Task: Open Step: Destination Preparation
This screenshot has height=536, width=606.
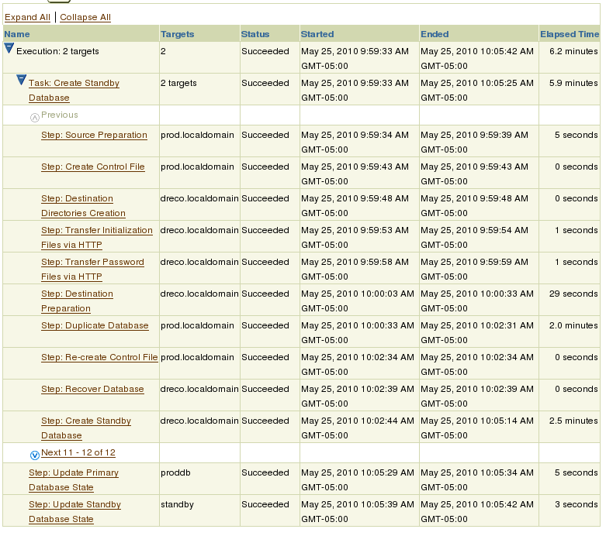Action: [x=78, y=301]
